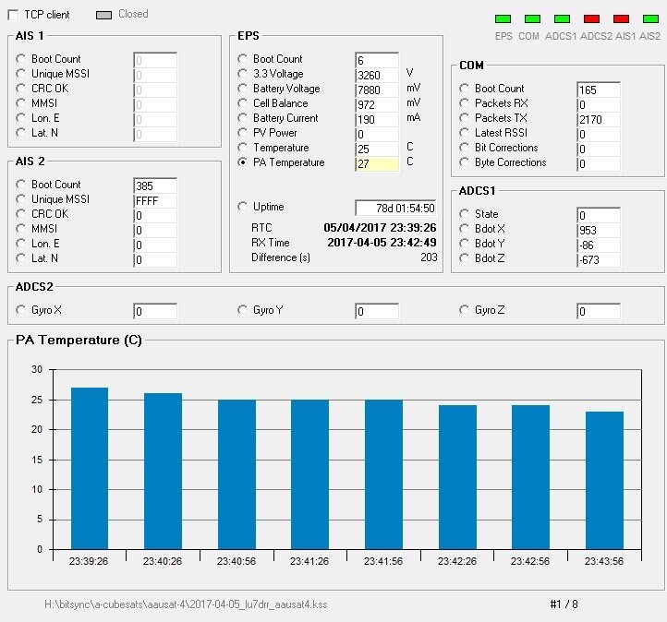Click the Battery Voltage field 7880

tap(377, 90)
